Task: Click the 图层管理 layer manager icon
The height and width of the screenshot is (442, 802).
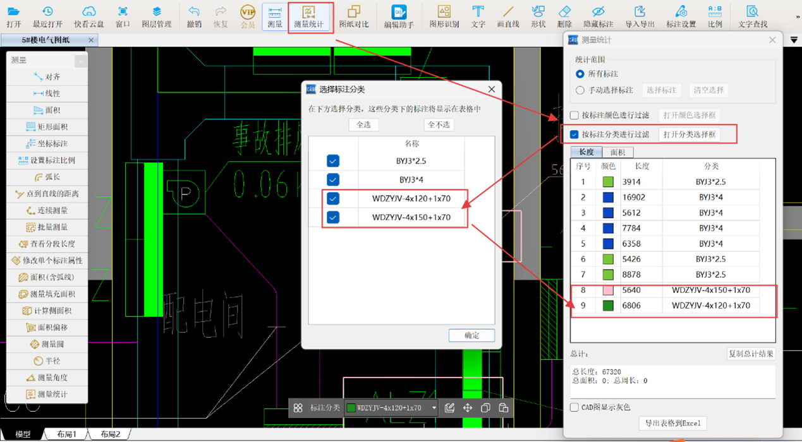Action: (156, 16)
